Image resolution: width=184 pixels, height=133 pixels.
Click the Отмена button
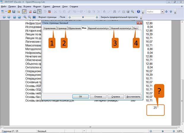tap(98, 97)
